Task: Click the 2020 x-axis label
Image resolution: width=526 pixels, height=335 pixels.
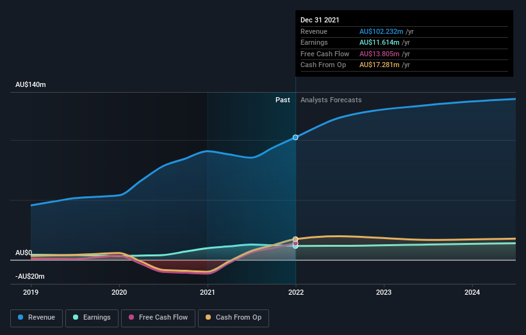Action: point(119,292)
